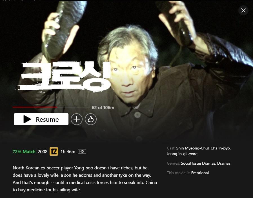Close the movie details dialog
Image resolution: width=253 pixels, height=198 pixels.
[243, 10]
